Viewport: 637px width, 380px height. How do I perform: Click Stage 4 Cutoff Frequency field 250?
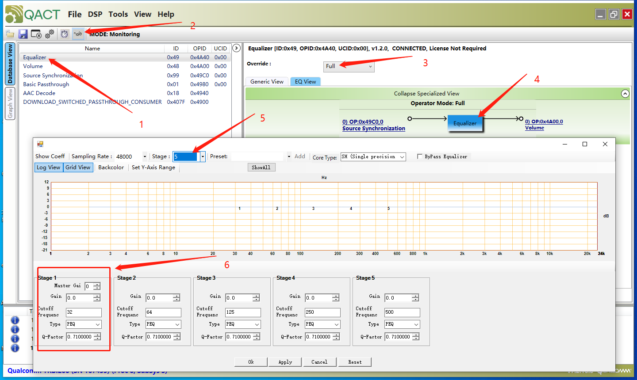[x=322, y=312]
